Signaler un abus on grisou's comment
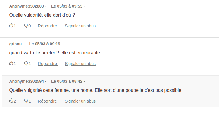Viewport: 219px width, 113px height. coord(80,64)
